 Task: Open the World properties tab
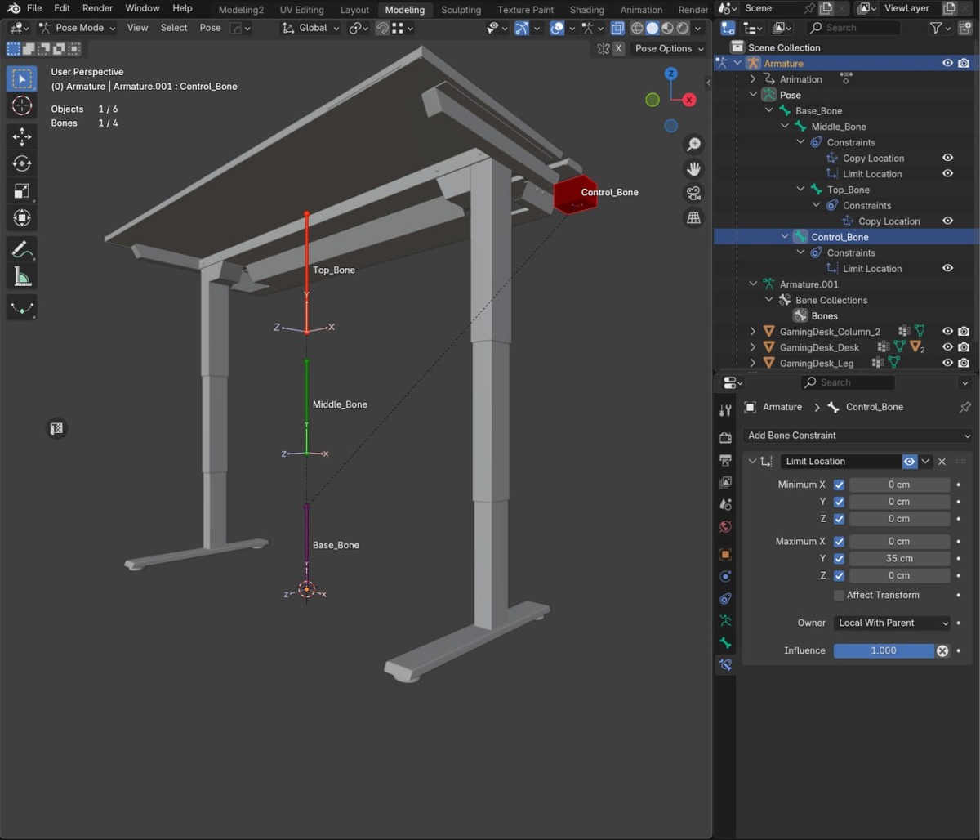[x=725, y=527]
